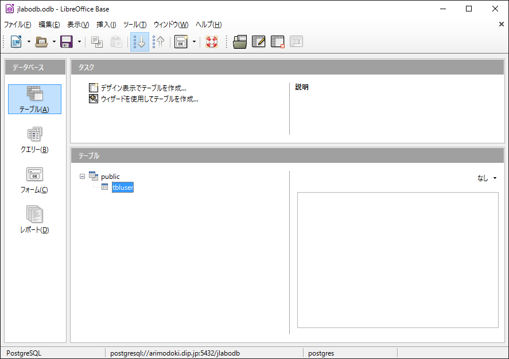Switch to フォーム in database pane
Viewport: 509px width, 359px height.
(x=34, y=180)
